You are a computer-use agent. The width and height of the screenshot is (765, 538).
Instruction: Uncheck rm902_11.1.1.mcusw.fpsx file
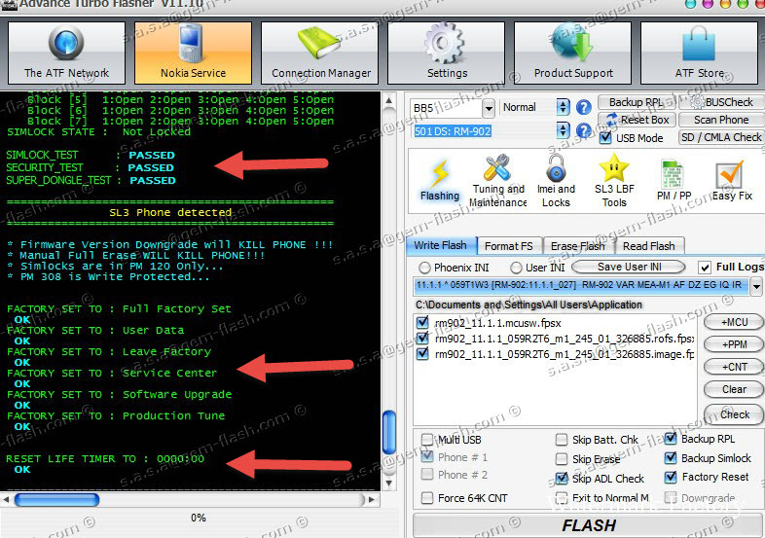[422, 322]
